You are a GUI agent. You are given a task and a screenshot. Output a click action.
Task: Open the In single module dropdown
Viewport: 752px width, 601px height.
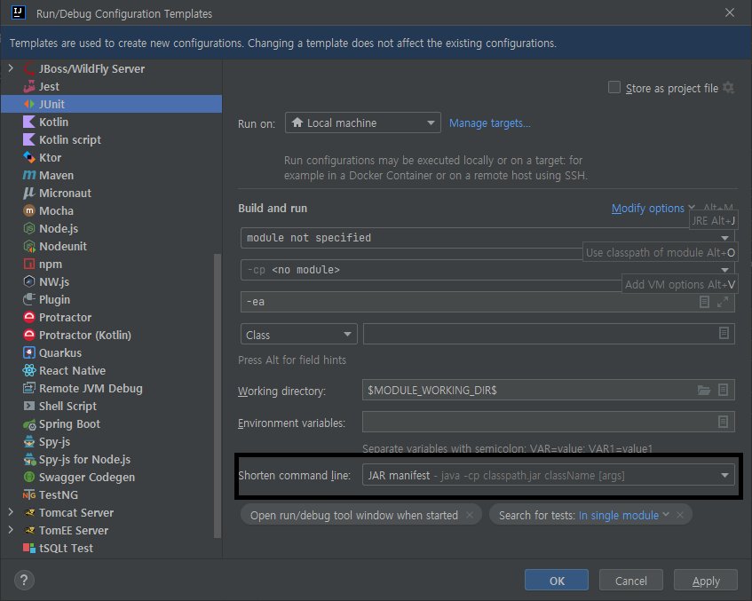tap(623, 515)
